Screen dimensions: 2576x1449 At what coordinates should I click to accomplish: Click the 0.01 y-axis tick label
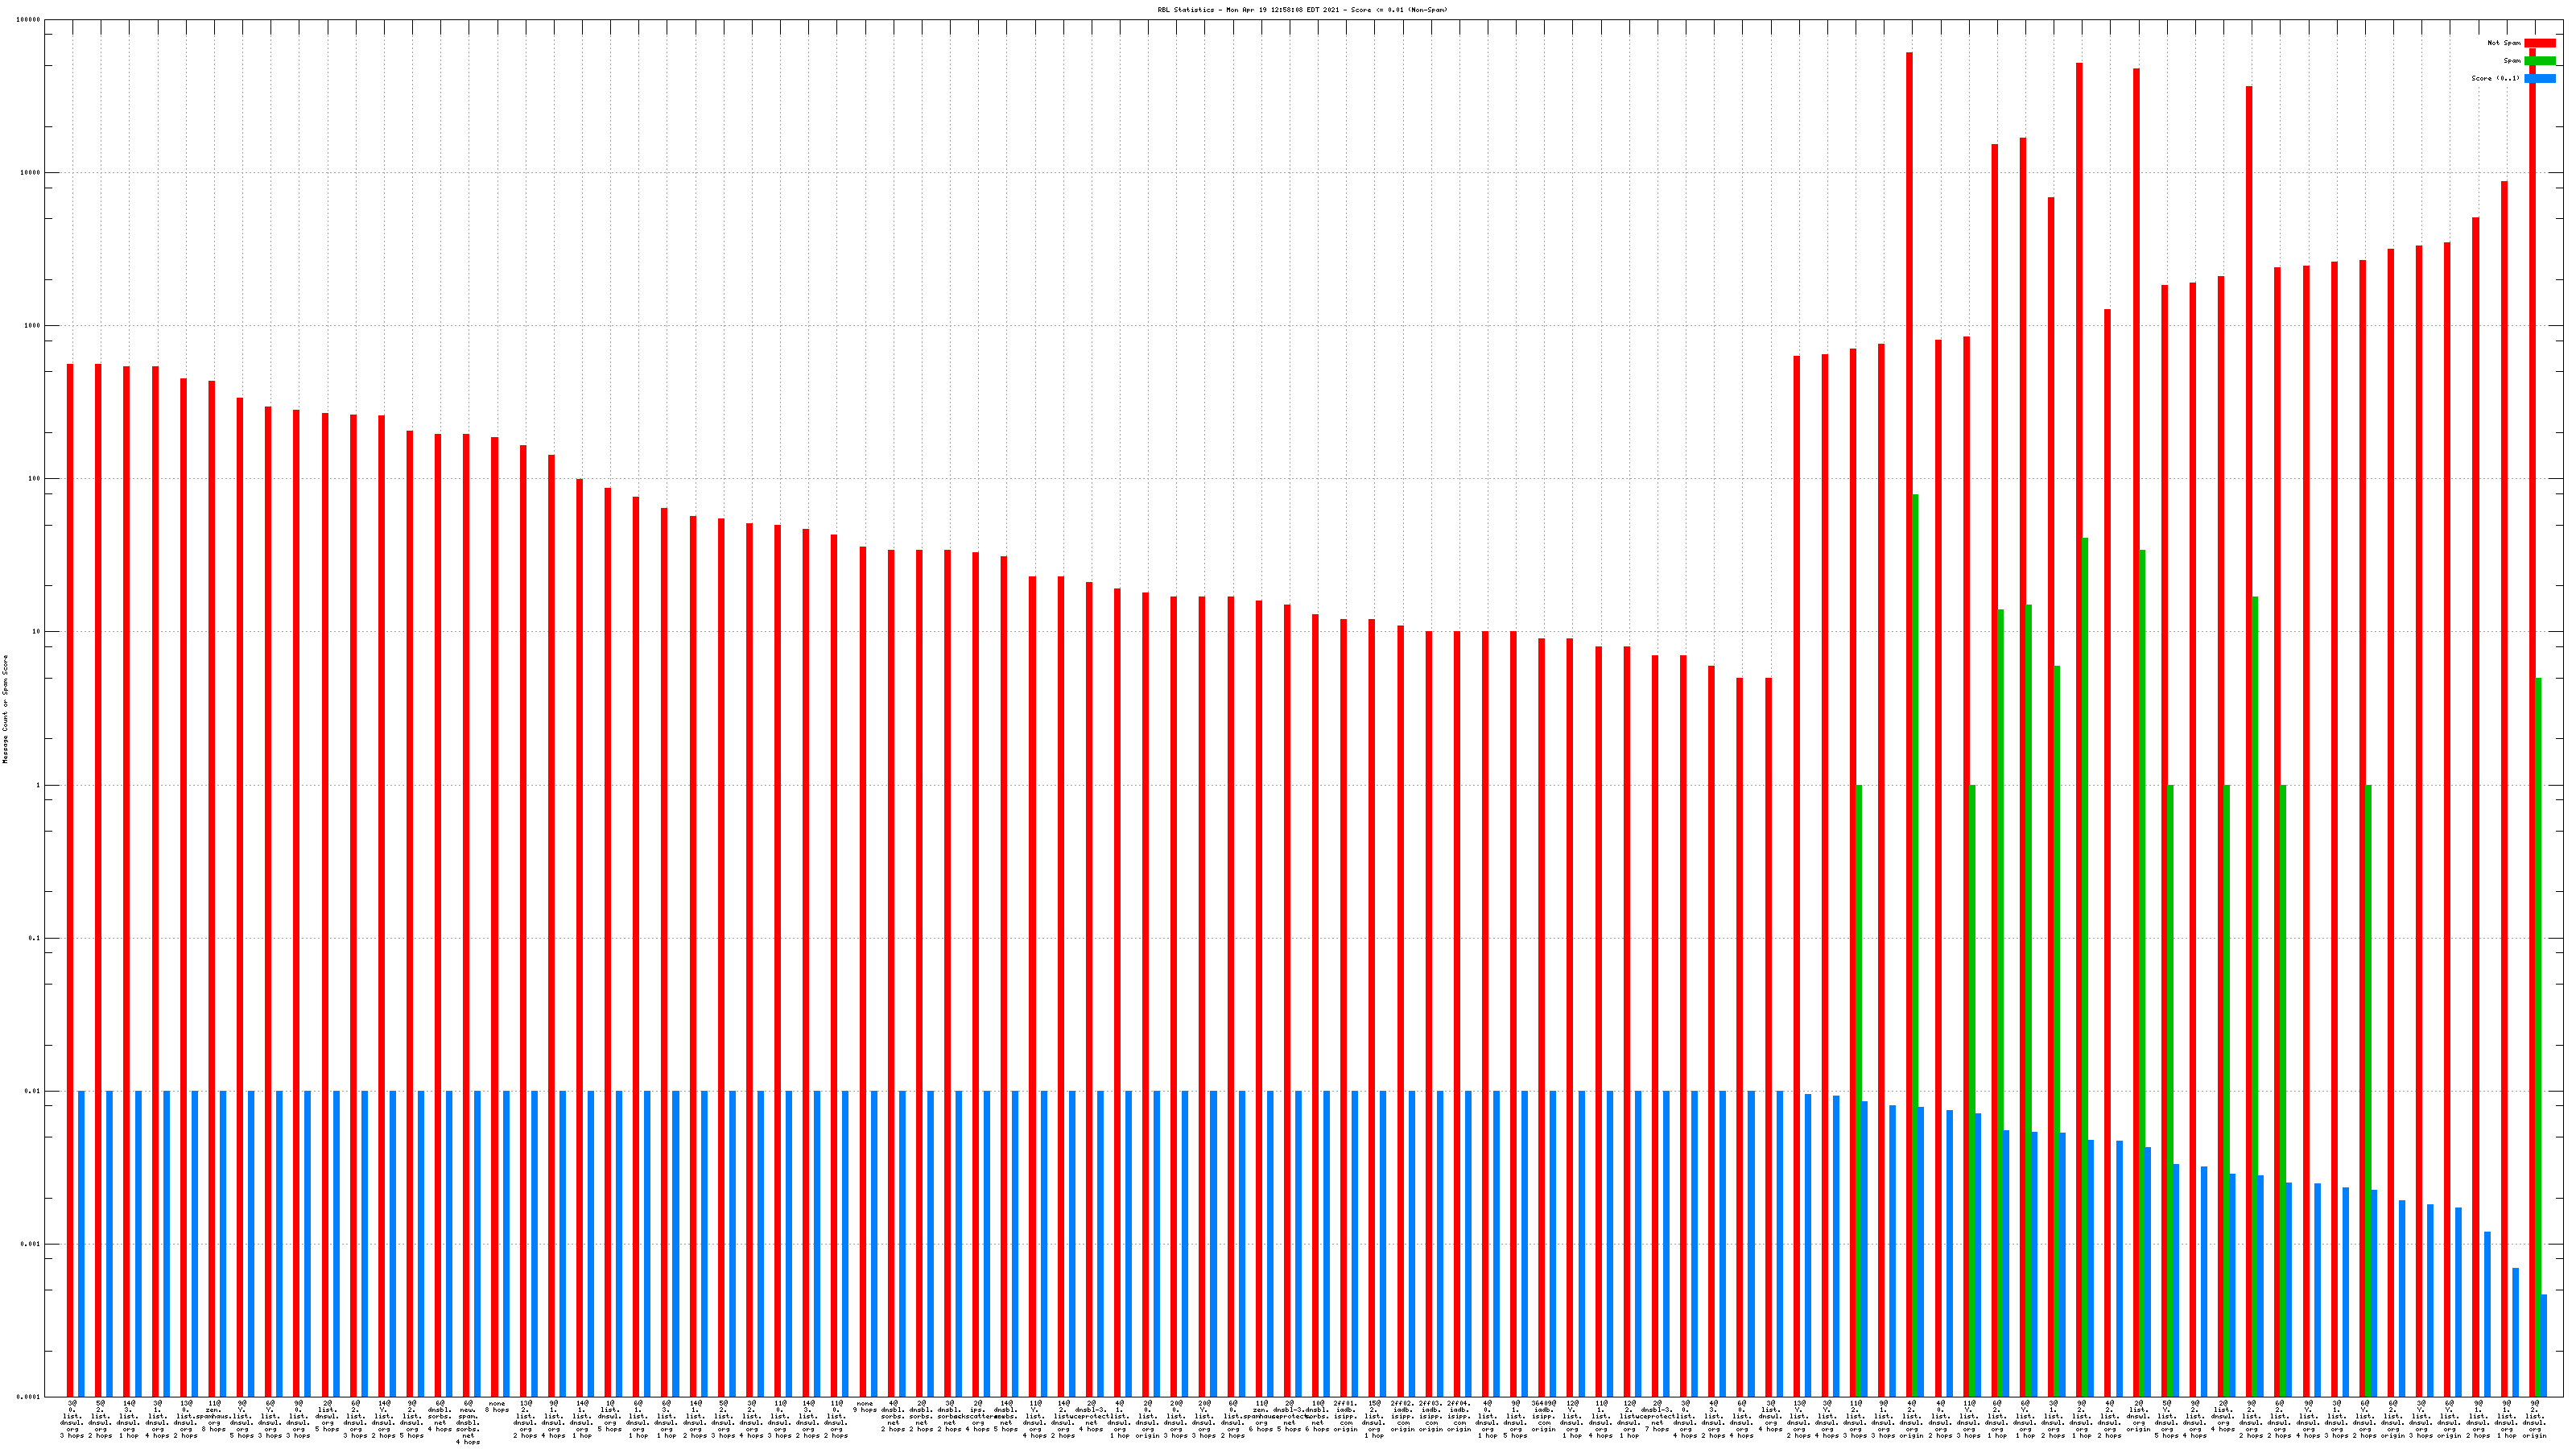click(33, 1091)
